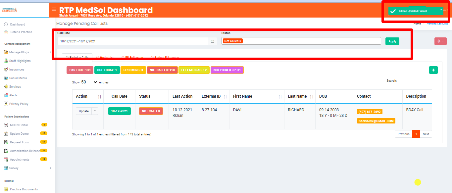Open the Alerts icon
The width and height of the screenshot is (452, 193).
(x=6, y=95)
